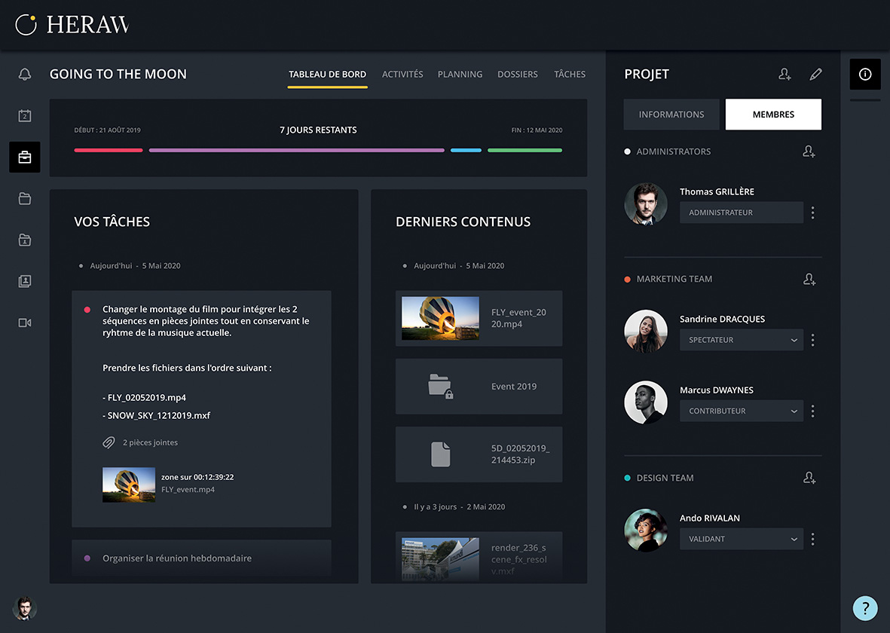
Task: Switch to the Activités tab
Action: pyautogui.click(x=402, y=75)
